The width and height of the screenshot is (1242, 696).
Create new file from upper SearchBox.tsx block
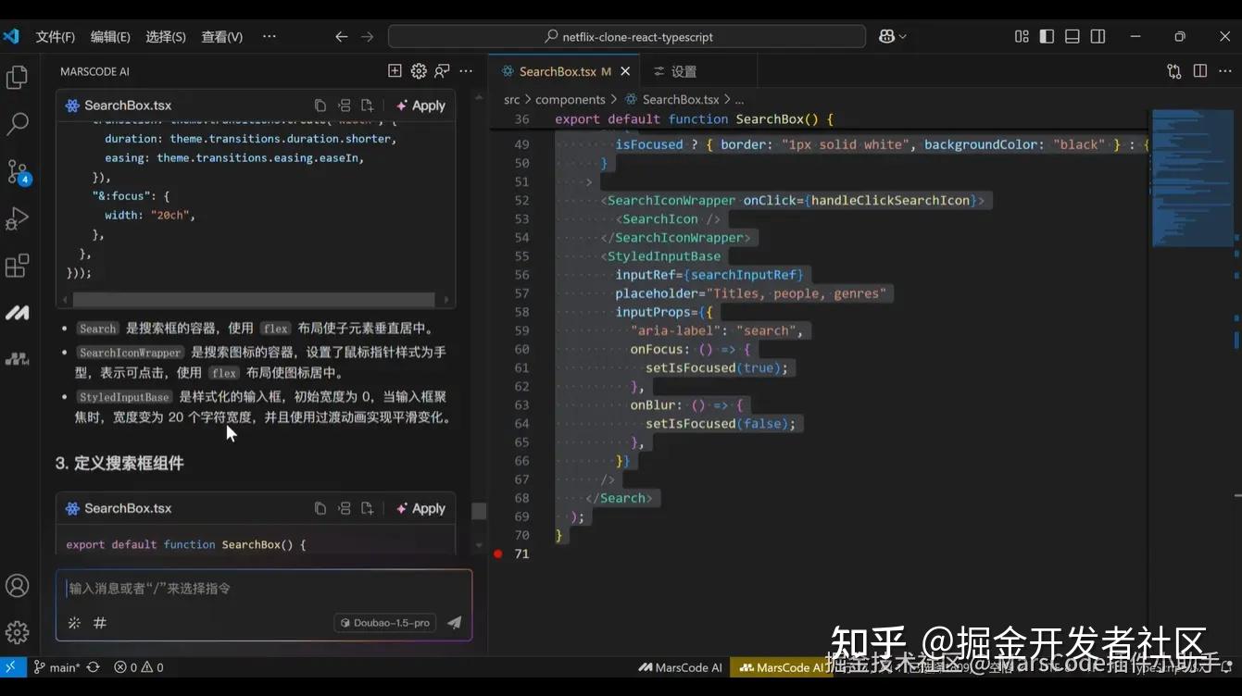[x=368, y=106]
